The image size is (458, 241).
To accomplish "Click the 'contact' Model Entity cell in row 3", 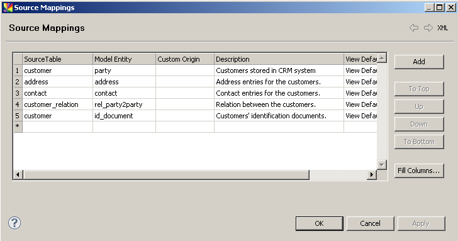I will (x=124, y=93).
